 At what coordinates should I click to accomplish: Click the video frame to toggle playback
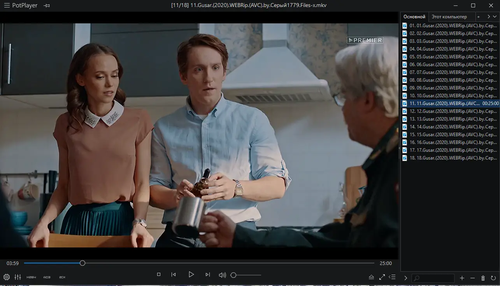[199, 135]
